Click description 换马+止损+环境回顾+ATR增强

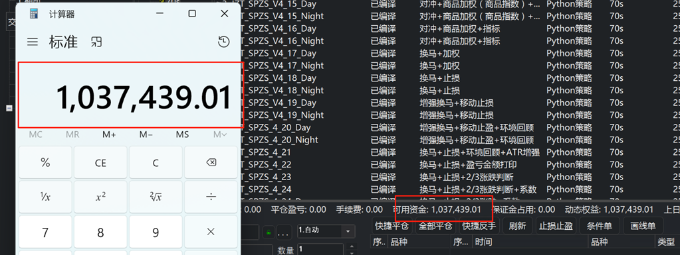[x=480, y=152]
